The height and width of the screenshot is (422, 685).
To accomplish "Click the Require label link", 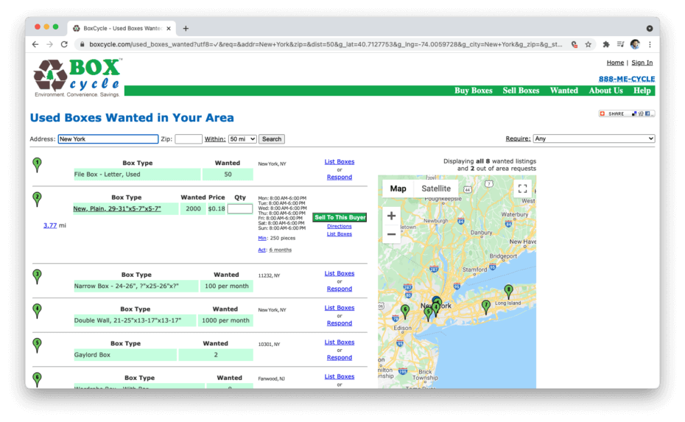I will pyautogui.click(x=518, y=138).
